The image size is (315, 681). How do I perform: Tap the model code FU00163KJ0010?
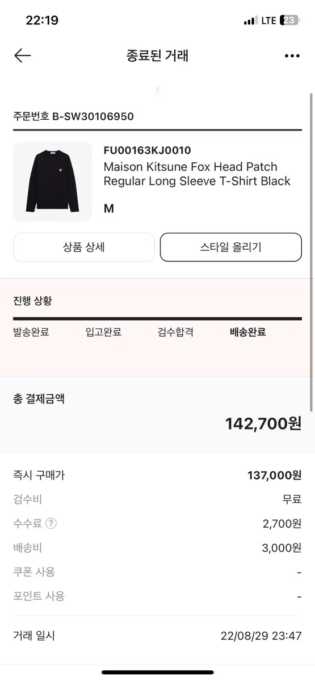click(147, 150)
